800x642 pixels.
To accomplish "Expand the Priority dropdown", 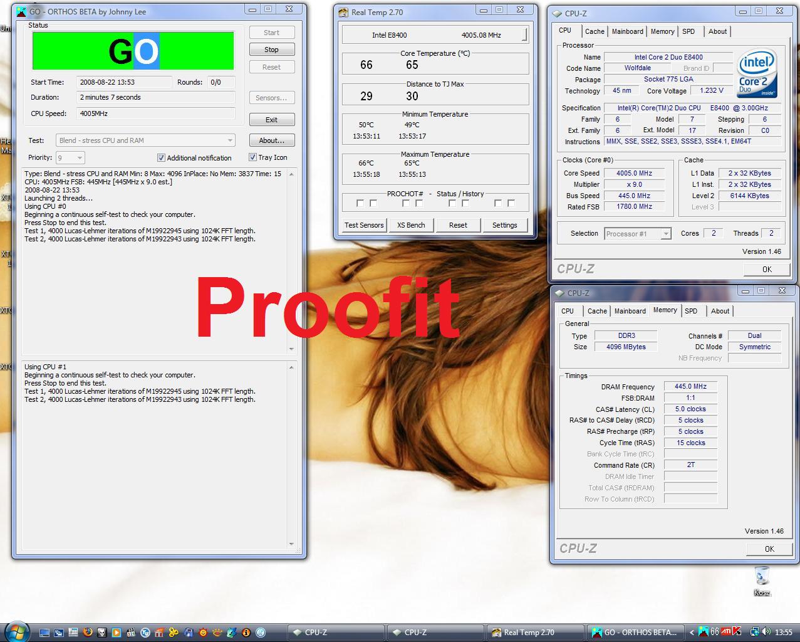I will point(70,158).
